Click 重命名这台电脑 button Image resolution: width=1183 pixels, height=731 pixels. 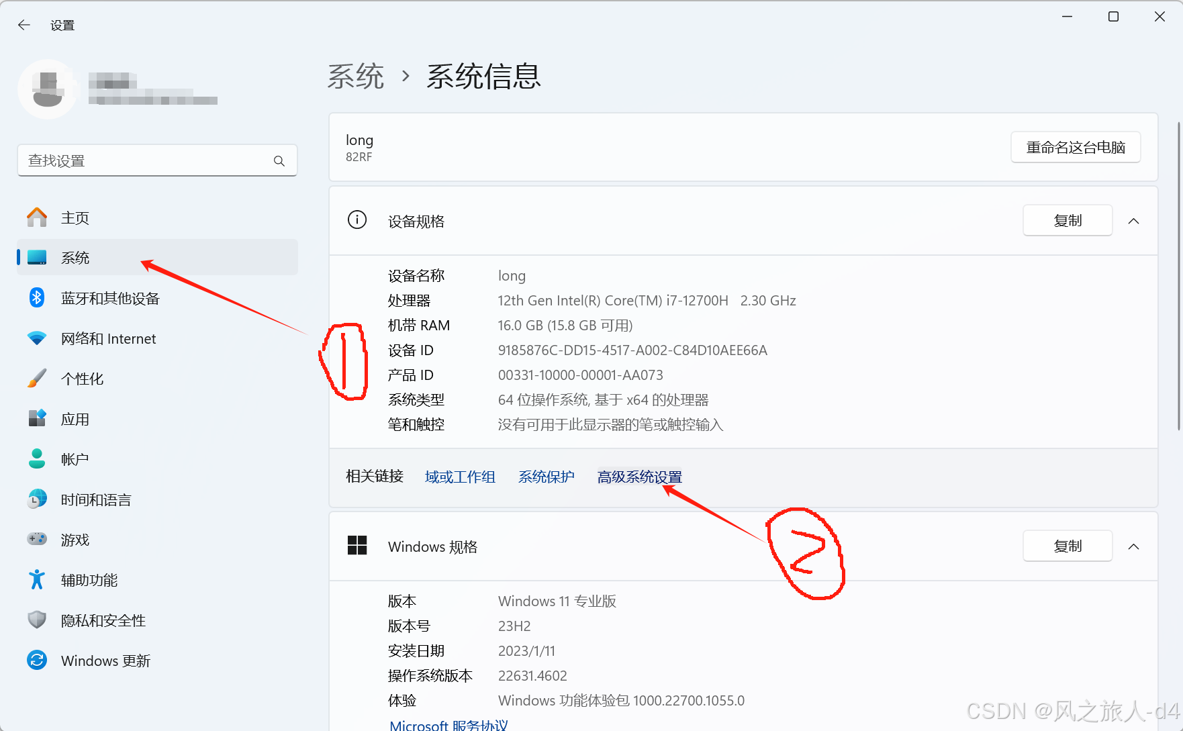1076,147
